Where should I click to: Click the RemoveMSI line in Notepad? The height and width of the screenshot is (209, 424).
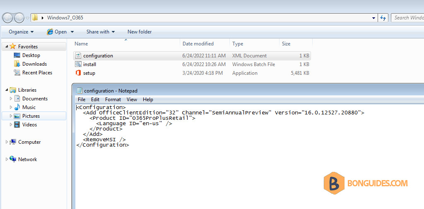(x=104, y=140)
